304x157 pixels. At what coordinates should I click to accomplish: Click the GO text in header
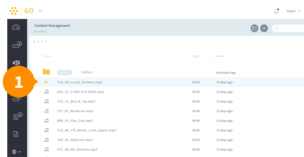29,11
